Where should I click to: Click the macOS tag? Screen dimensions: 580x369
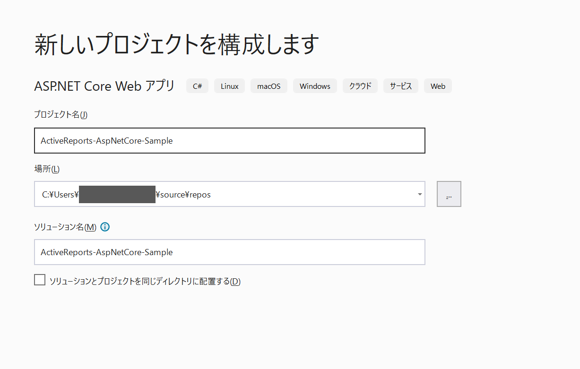pyautogui.click(x=268, y=86)
